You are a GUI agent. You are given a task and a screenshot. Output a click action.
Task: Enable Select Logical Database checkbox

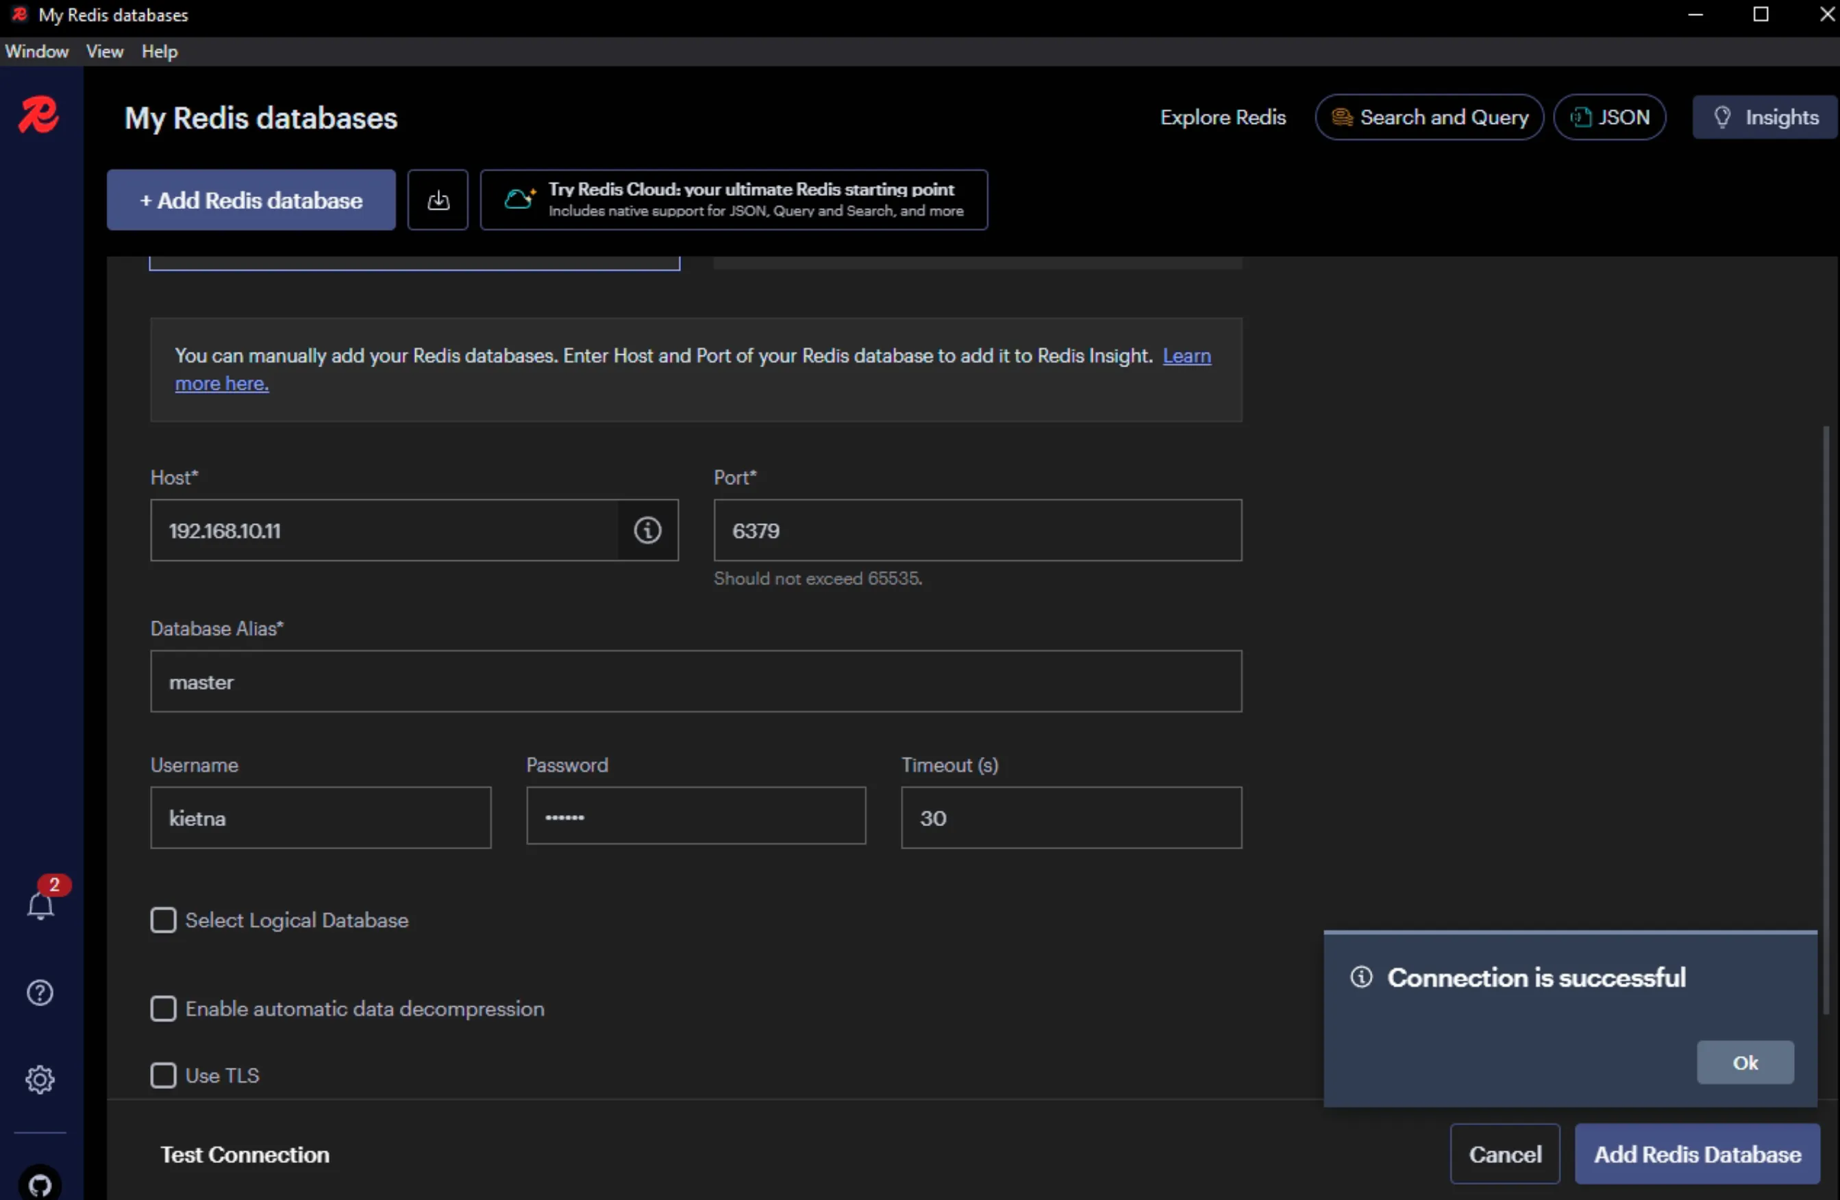click(x=163, y=920)
